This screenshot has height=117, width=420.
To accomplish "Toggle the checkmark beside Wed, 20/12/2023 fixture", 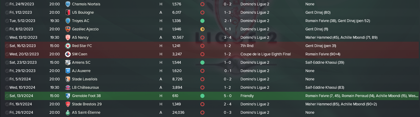I will 7,54.
